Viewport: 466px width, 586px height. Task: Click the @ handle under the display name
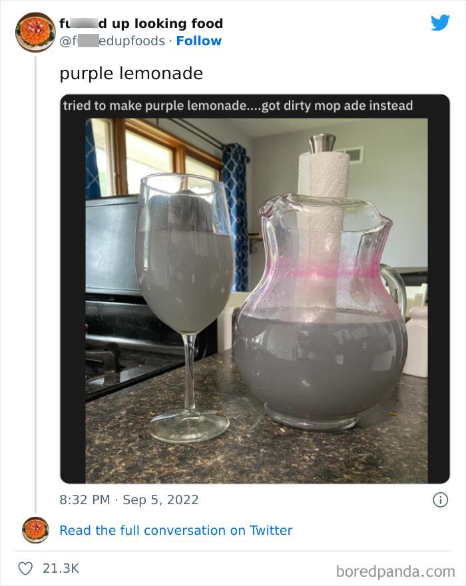tap(112, 41)
